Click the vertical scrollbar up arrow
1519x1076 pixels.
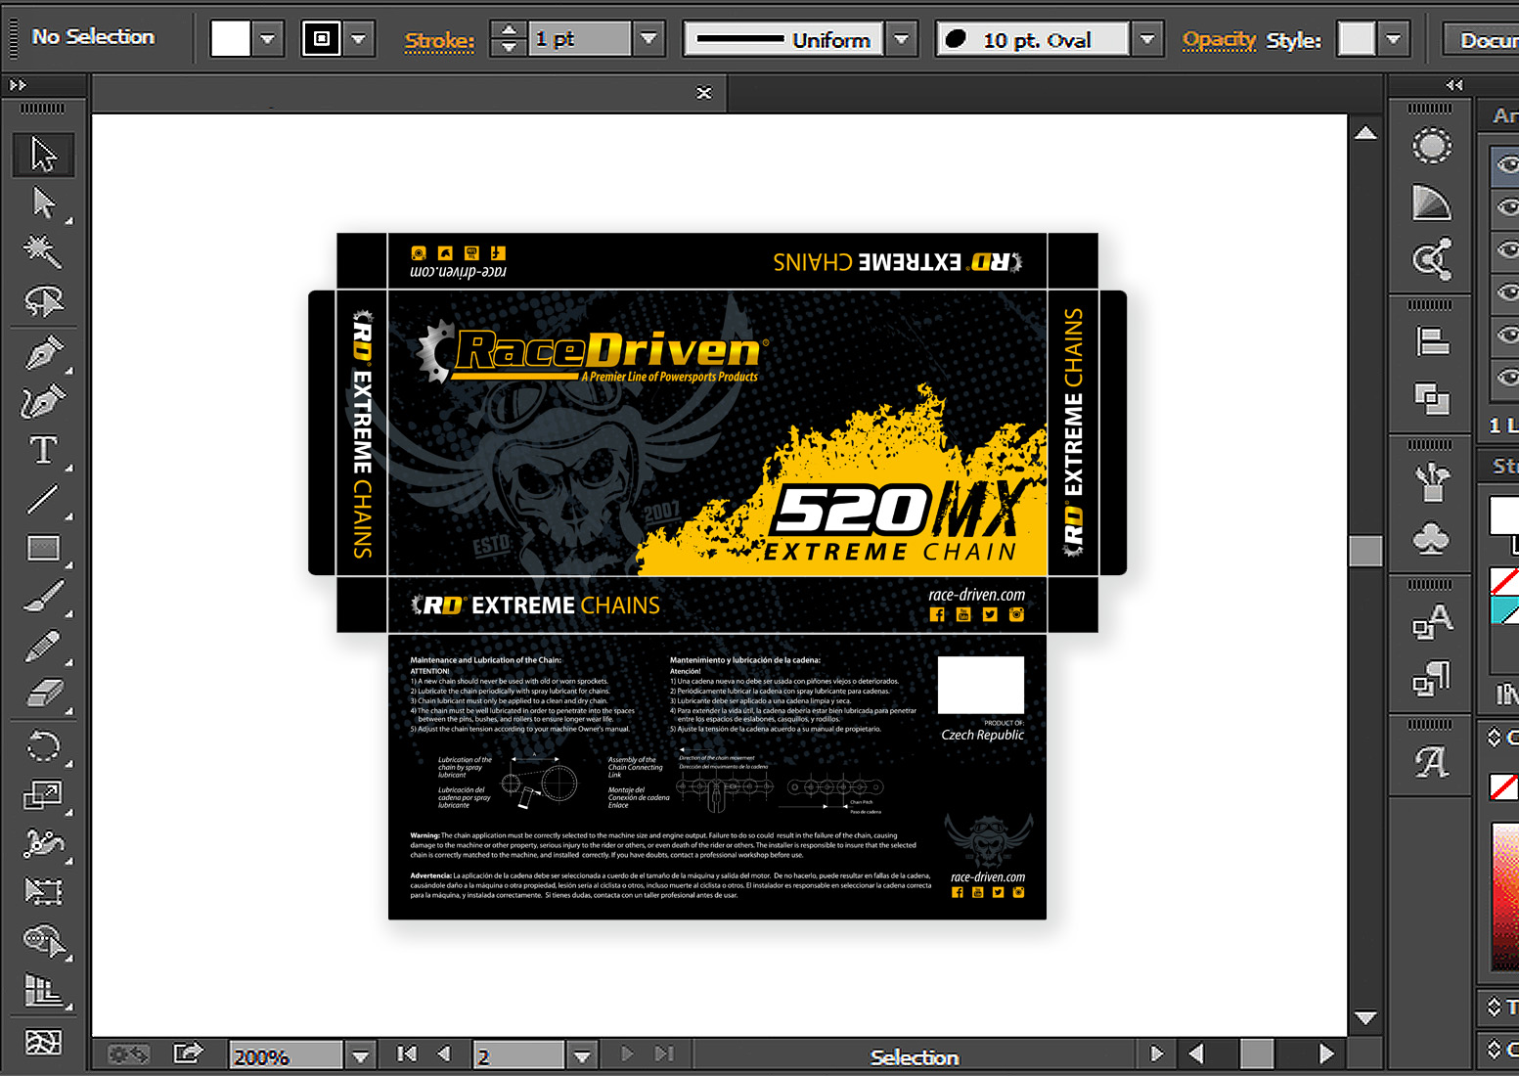click(1366, 133)
